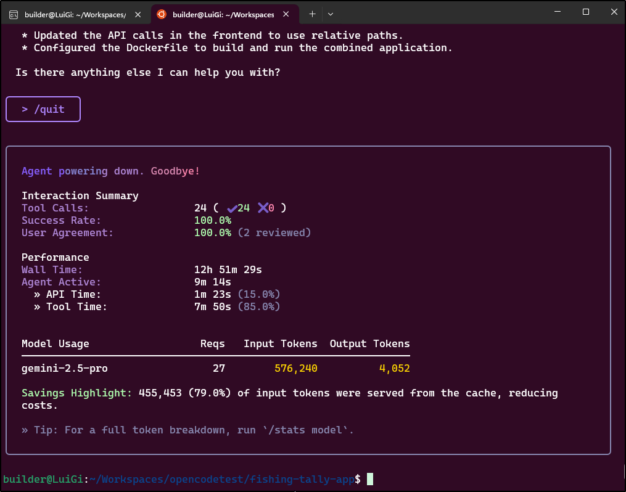The image size is (626, 492).
Task: Click the 'Savings Highlight:' label
Action: point(76,393)
